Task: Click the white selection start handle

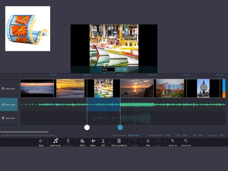Action: click(87, 128)
